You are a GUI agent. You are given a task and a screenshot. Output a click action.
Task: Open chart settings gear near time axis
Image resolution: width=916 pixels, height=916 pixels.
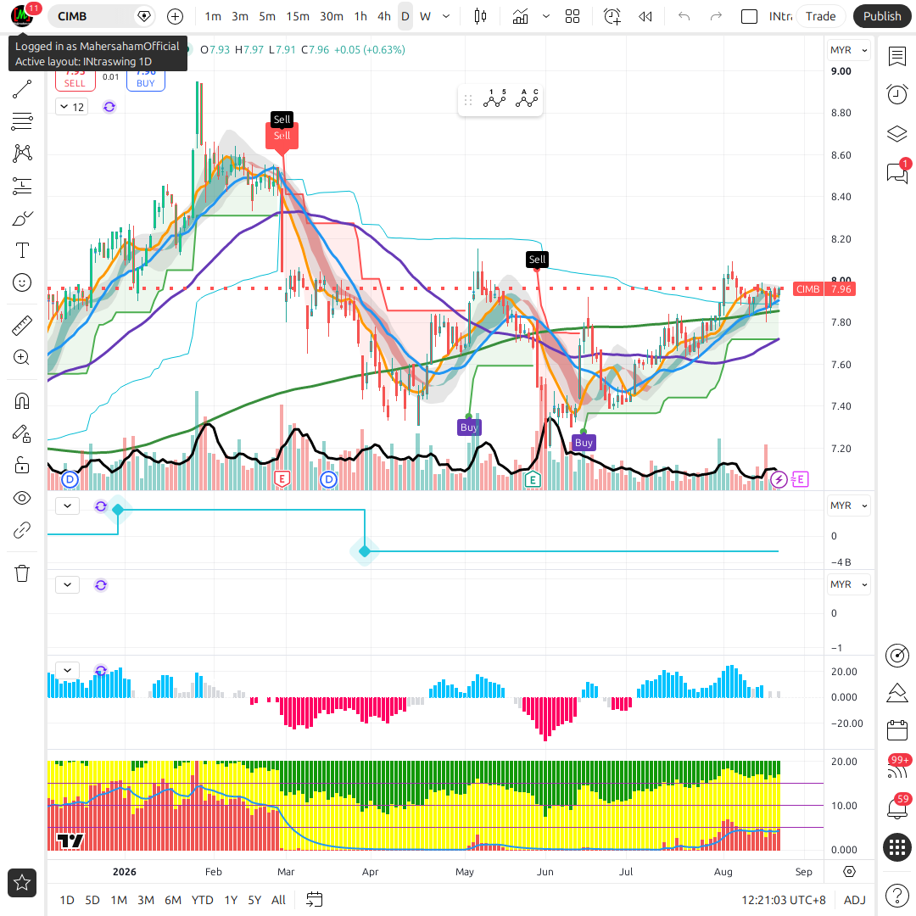[849, 872]
